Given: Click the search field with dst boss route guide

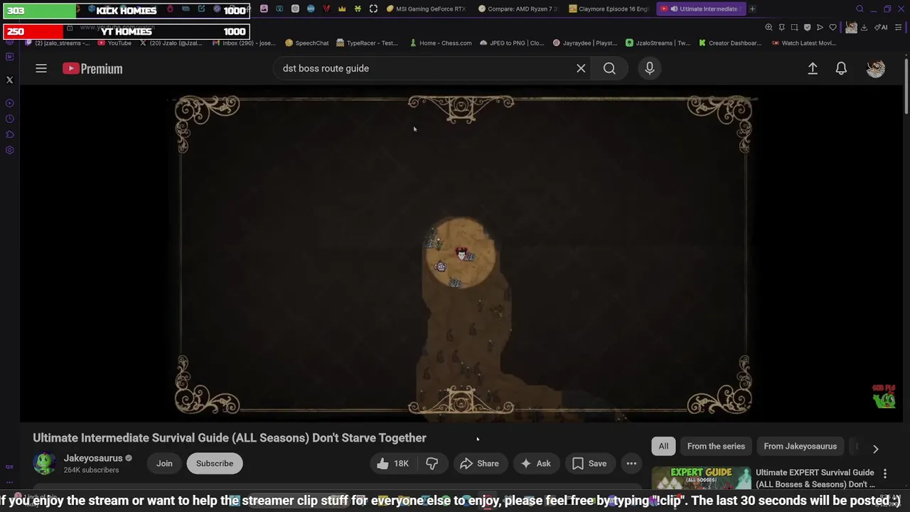Looking at the screenshot, I should 425,68.
